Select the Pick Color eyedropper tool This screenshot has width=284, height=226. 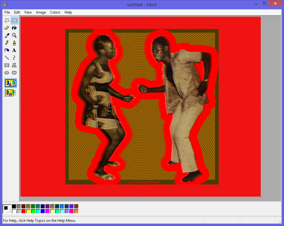7,35
